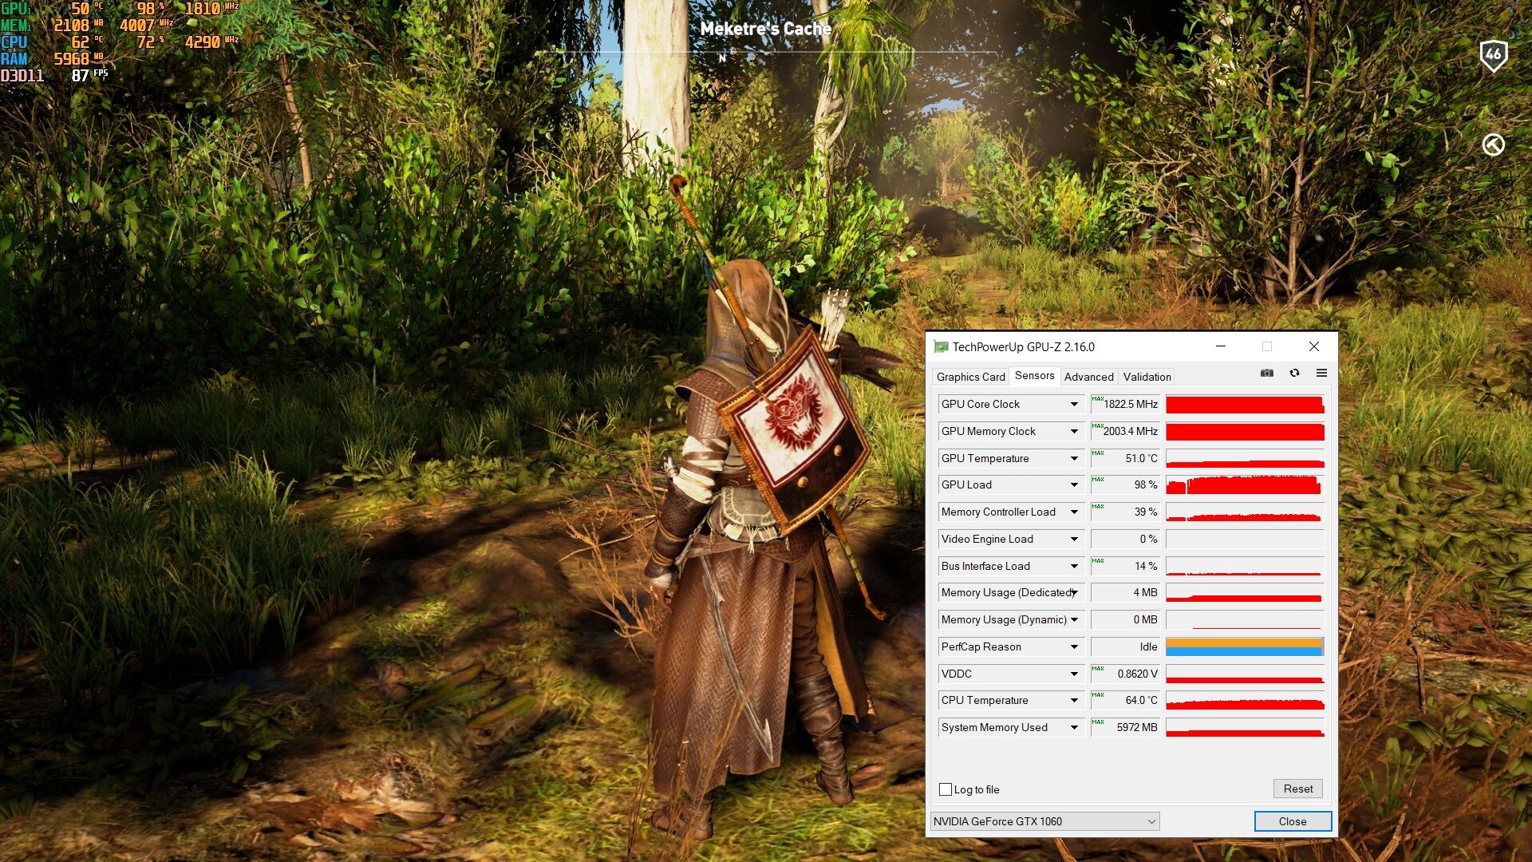Click the GPU Memory Clock history graph

1245,431
